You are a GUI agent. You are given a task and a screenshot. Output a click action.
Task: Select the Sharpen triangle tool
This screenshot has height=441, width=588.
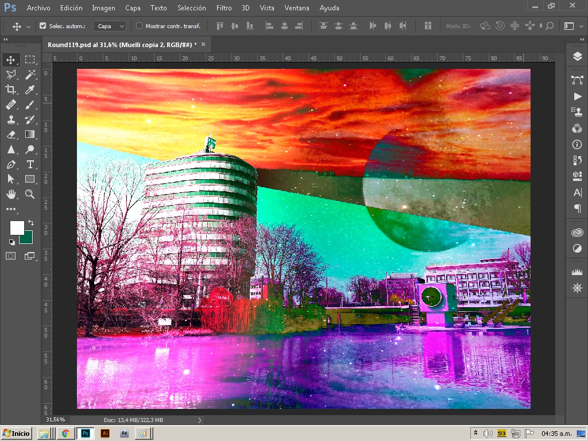(x=10, y=149)
